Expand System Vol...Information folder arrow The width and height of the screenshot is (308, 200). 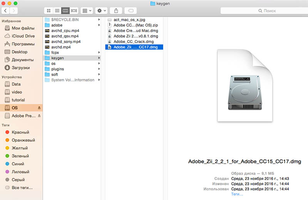click(99, 80)
